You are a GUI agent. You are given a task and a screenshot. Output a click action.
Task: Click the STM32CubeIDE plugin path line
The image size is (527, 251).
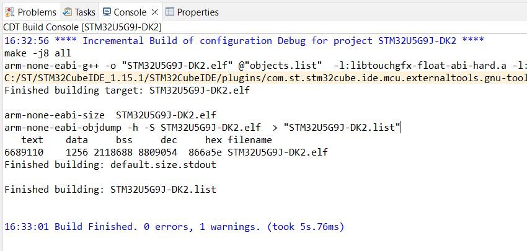coord(248,78)
